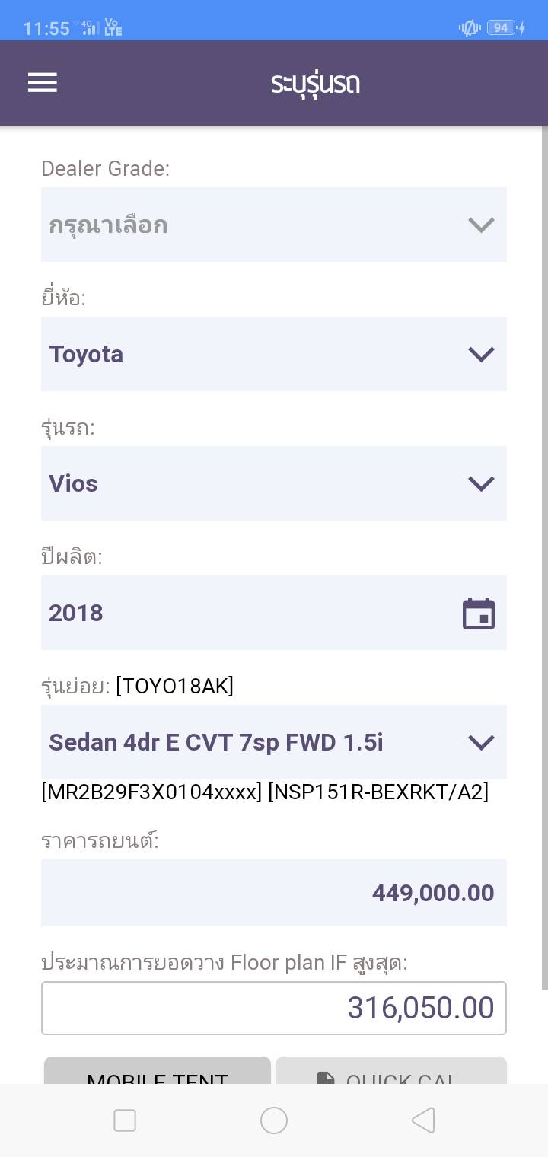Tap the vibrate mode status icon

[469, 28]
